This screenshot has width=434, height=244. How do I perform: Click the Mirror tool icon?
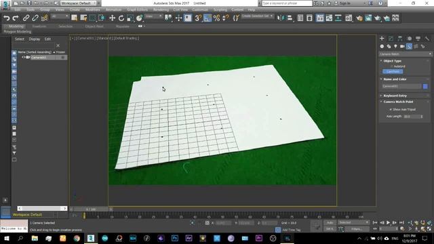pyautogui.click(x=280, y=18)
